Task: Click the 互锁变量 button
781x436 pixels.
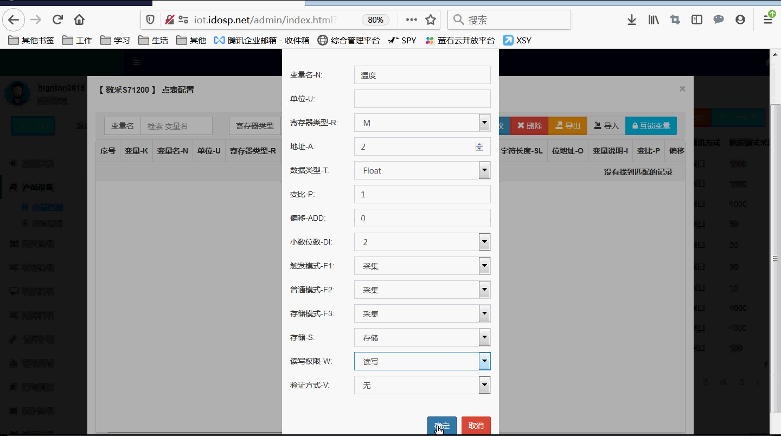Action: pyautogui.click(x=651, y=125)
